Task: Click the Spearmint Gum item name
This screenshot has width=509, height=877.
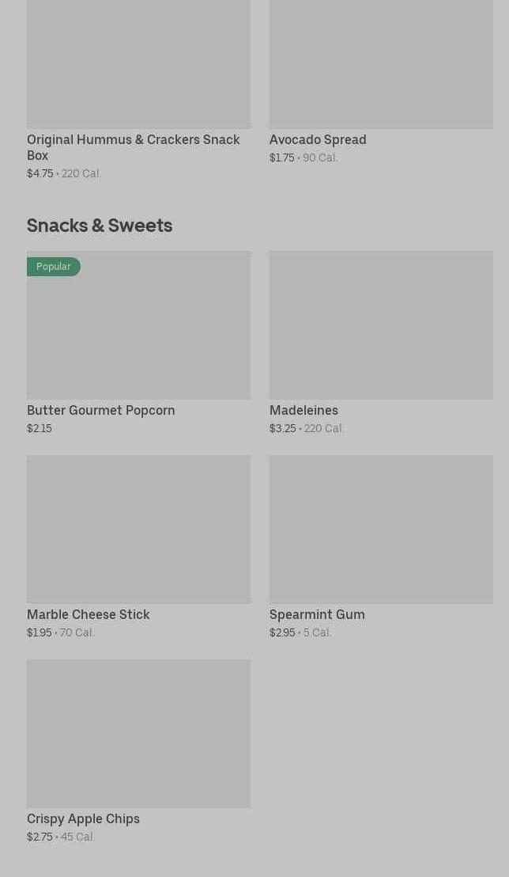Action: 317,614
